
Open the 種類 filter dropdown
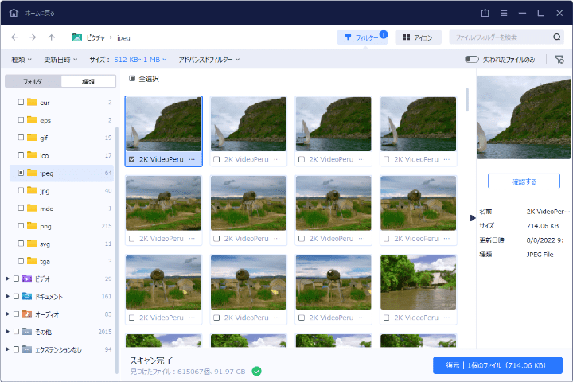pos(21,59)
